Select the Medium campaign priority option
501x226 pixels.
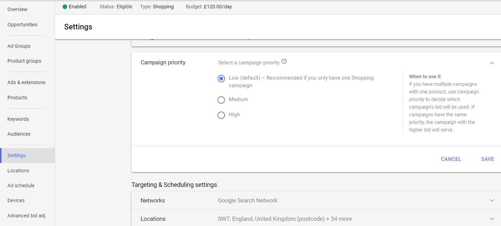[221, 100]
